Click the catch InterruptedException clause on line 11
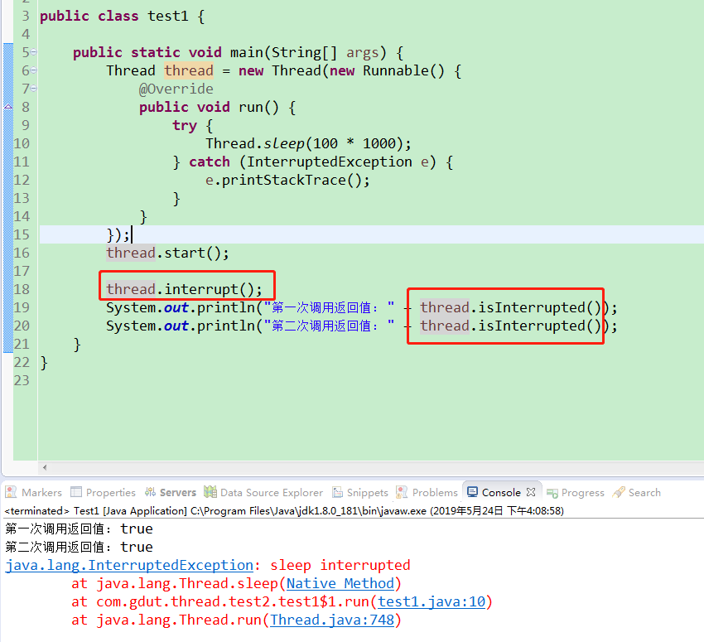This screenshot has width=704, height=642. (312, 162)
